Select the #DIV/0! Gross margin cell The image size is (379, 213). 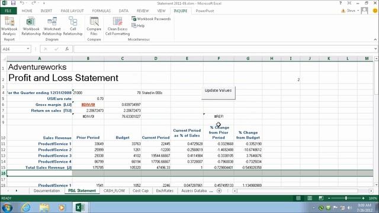88,105
